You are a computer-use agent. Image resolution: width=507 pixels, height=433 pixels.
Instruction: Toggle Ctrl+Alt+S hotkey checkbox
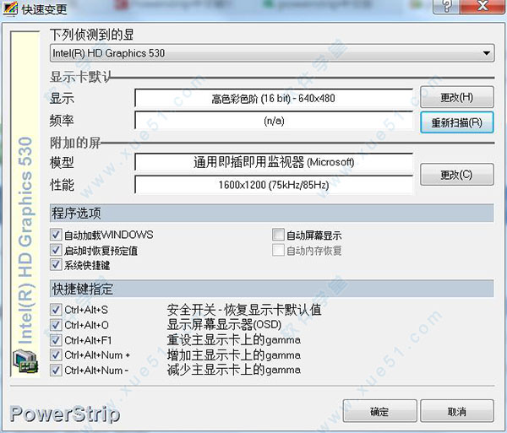[56, 310]
